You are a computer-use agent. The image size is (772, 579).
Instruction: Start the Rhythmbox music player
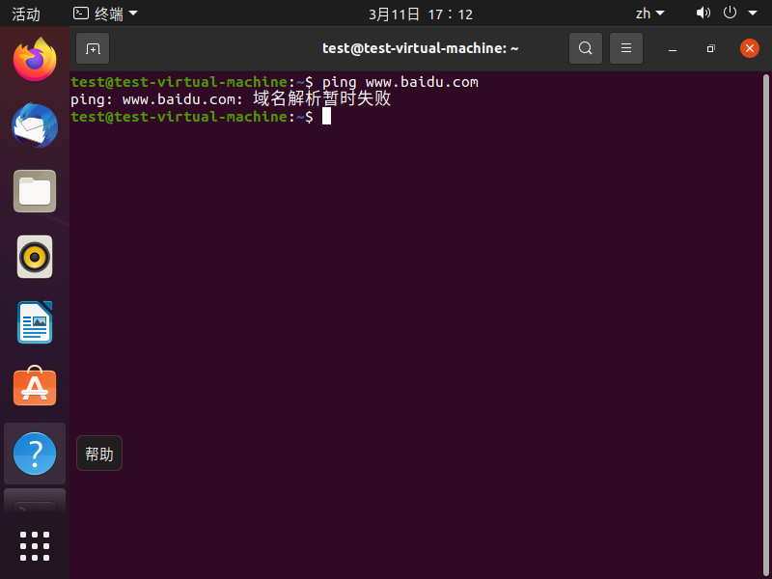tap(35, 257)
